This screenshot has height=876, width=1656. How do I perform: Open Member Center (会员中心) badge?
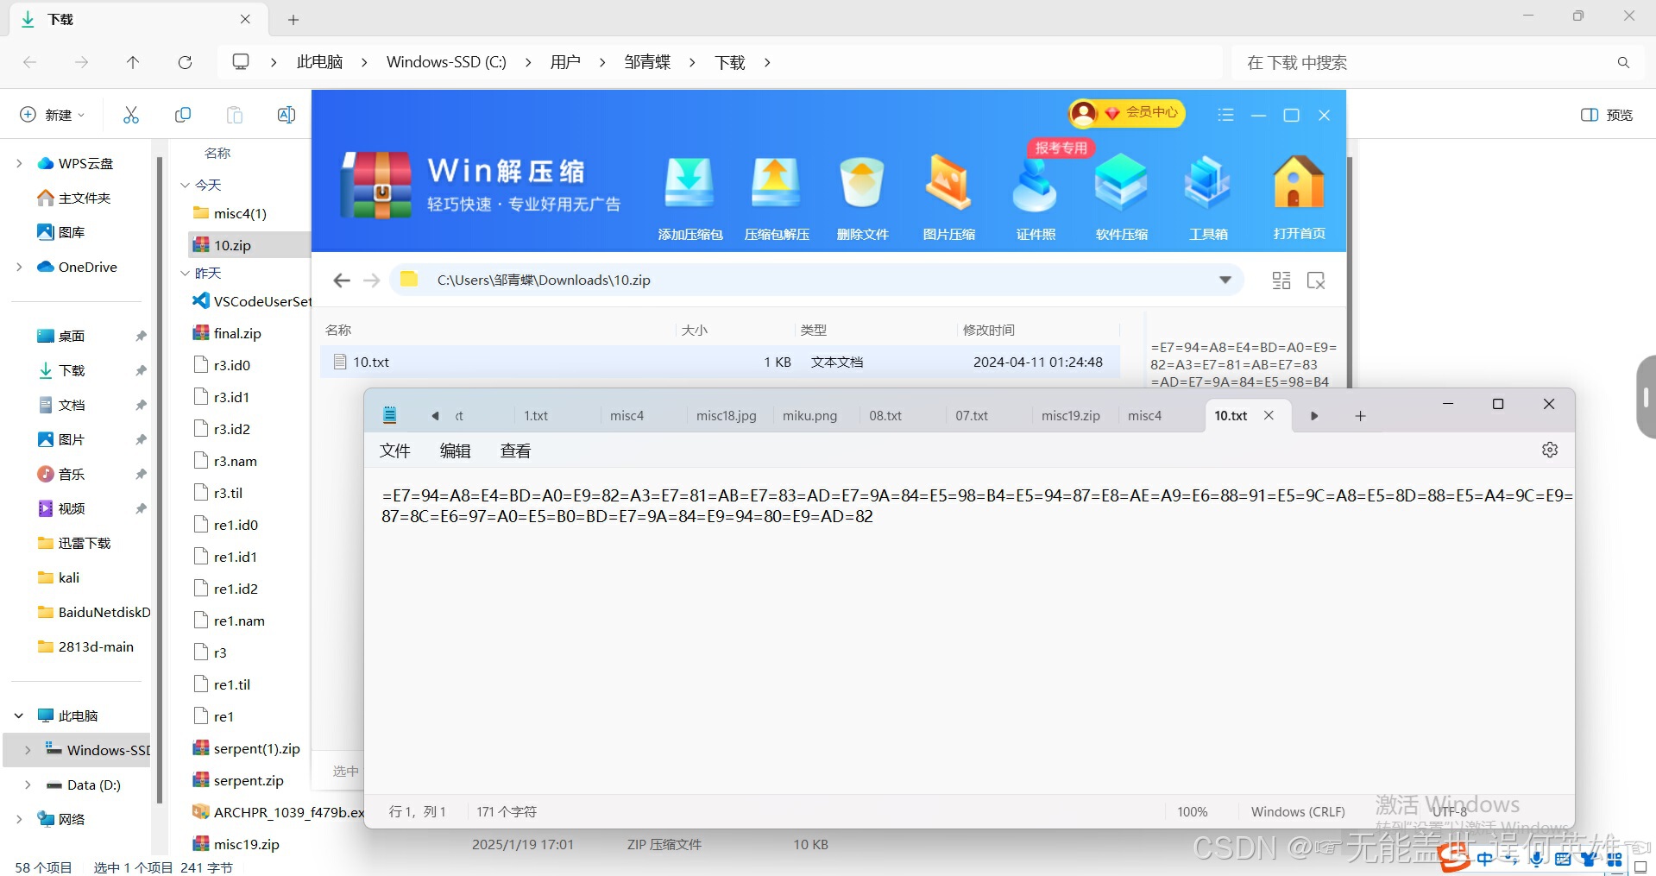click(x=1127, y=112)
